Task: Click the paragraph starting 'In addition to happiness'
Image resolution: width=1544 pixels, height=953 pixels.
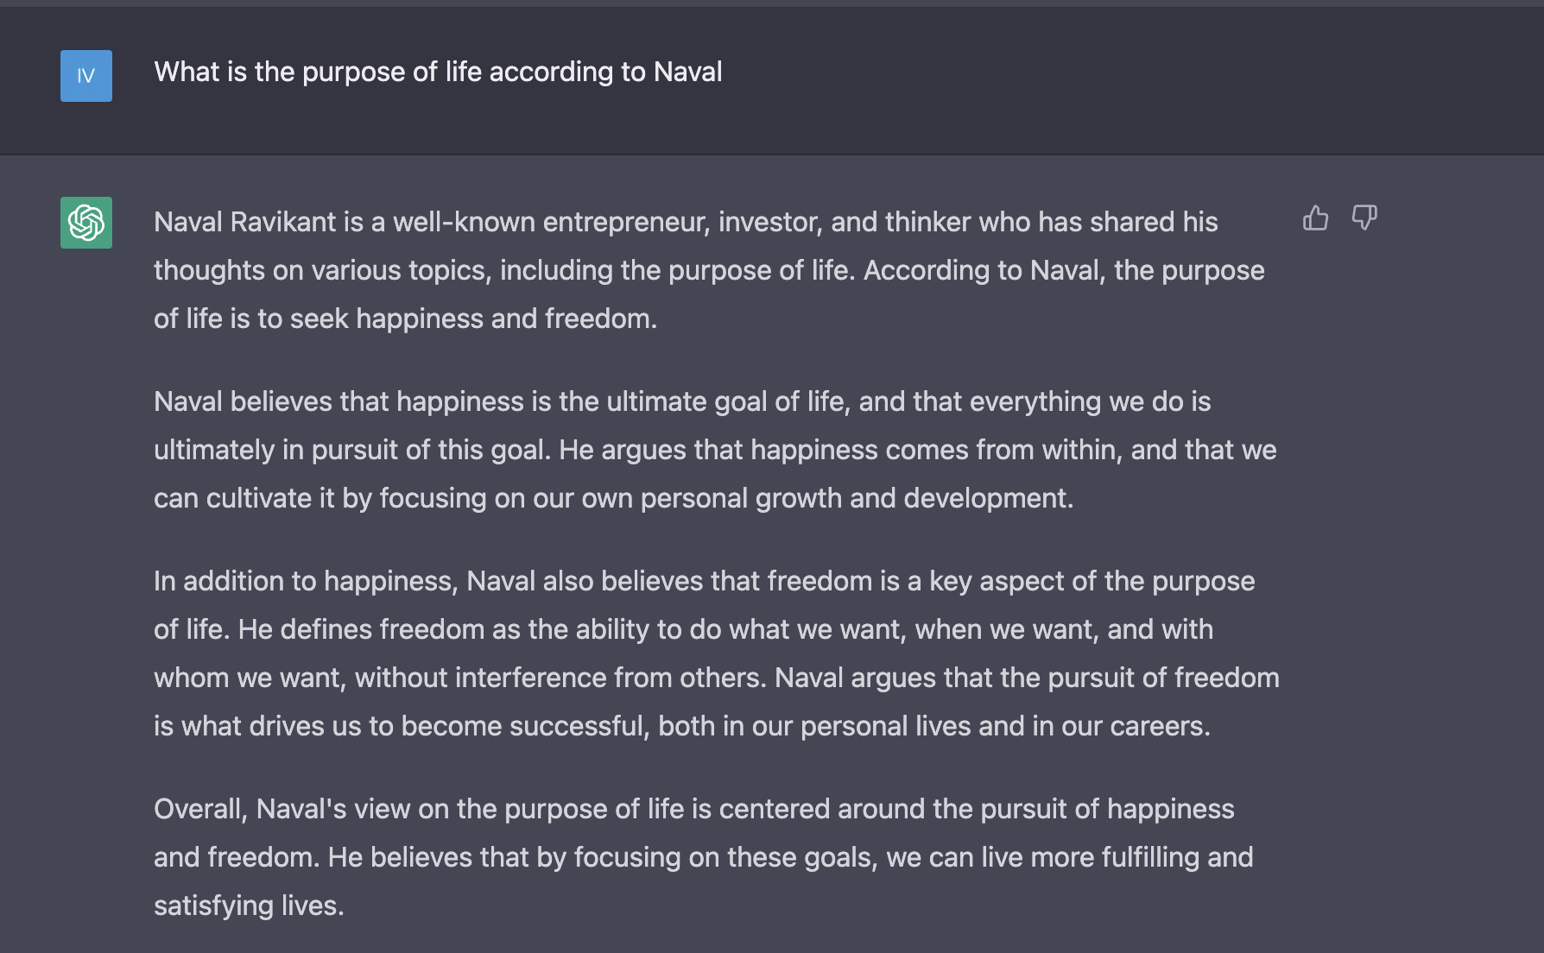Action: 717,653
